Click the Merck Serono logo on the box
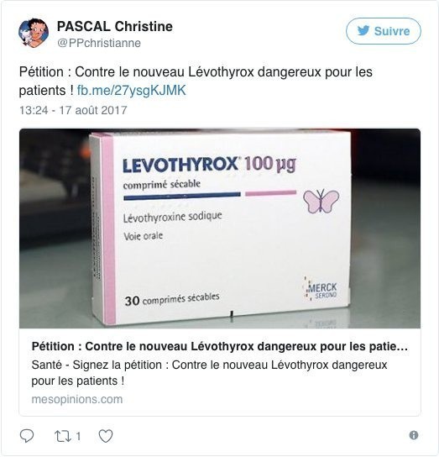 pyautogui.click(x=321, y=290)
